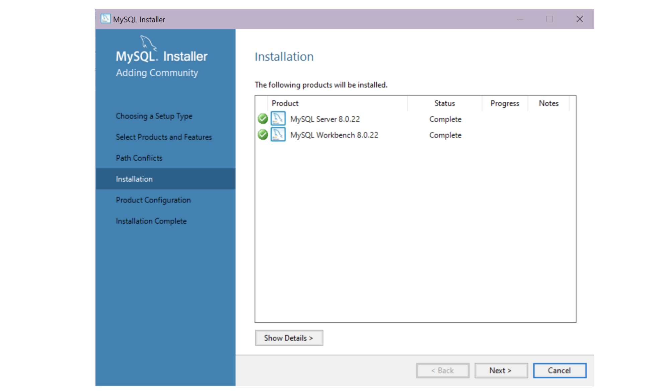
Task: Click the greyed-out Back button
Action: point(443,371)
